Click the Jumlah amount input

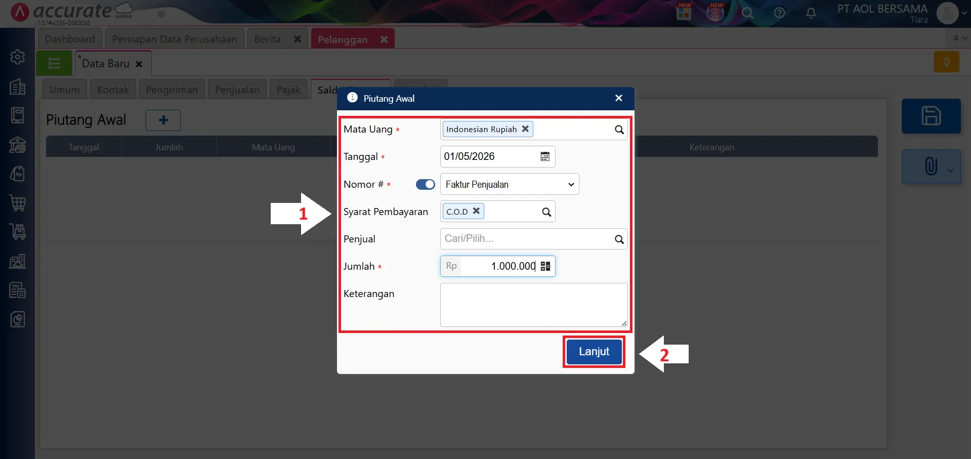coord(498,266)
